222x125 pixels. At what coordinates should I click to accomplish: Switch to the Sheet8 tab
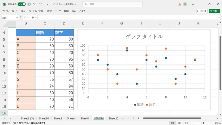tap(85, 118)
